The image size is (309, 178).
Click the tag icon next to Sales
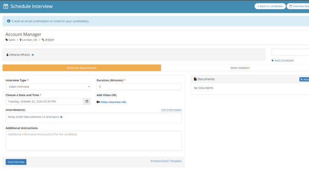7,40
